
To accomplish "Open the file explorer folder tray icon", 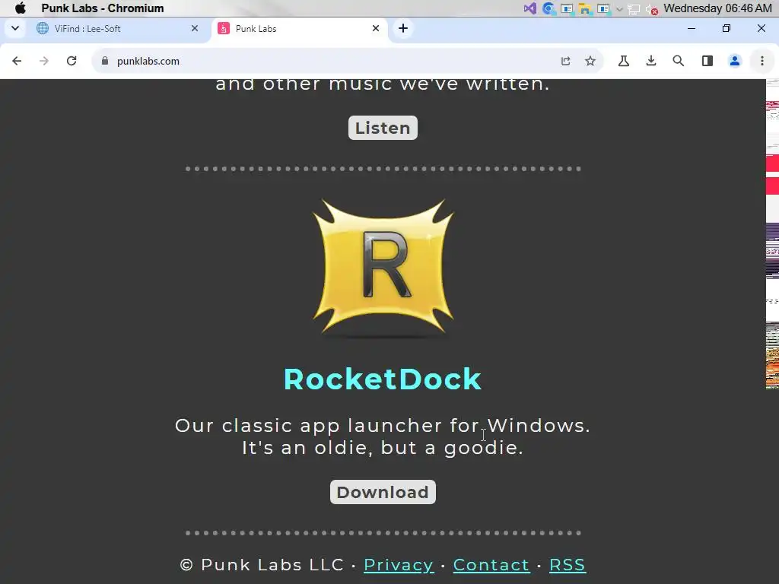I will point(585,8).
